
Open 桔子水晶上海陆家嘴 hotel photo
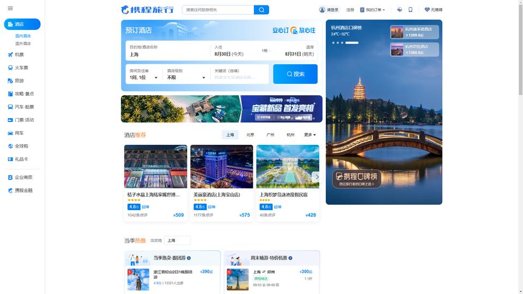(155, 167)
